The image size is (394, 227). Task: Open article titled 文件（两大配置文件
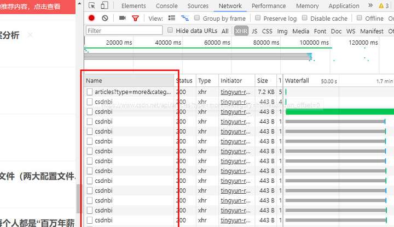37,176
